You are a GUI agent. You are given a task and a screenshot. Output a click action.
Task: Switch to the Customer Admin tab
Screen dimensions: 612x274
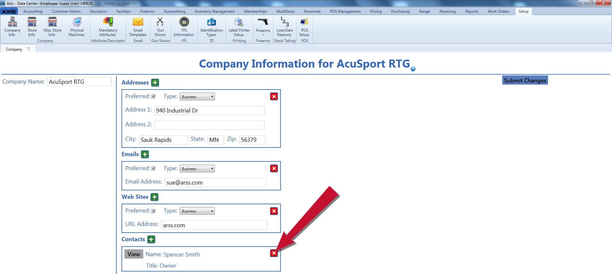[66, 11]
